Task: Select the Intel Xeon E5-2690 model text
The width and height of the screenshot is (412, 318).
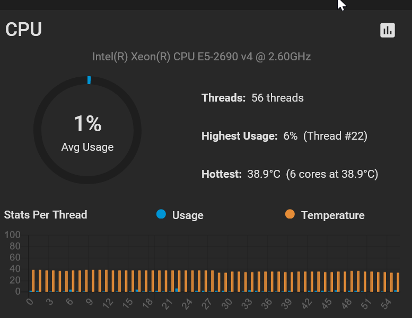Action: tap(201, 57)
